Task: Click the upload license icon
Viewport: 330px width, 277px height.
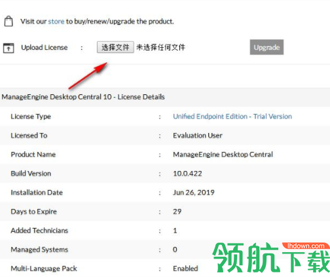Action: pyautogui.click(x=9, y=48)
